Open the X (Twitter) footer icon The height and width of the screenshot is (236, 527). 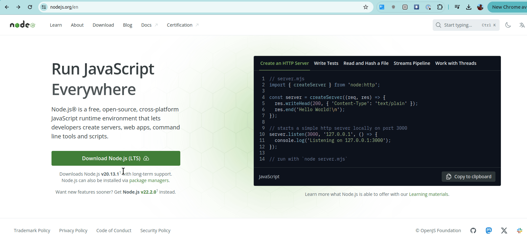504,231
